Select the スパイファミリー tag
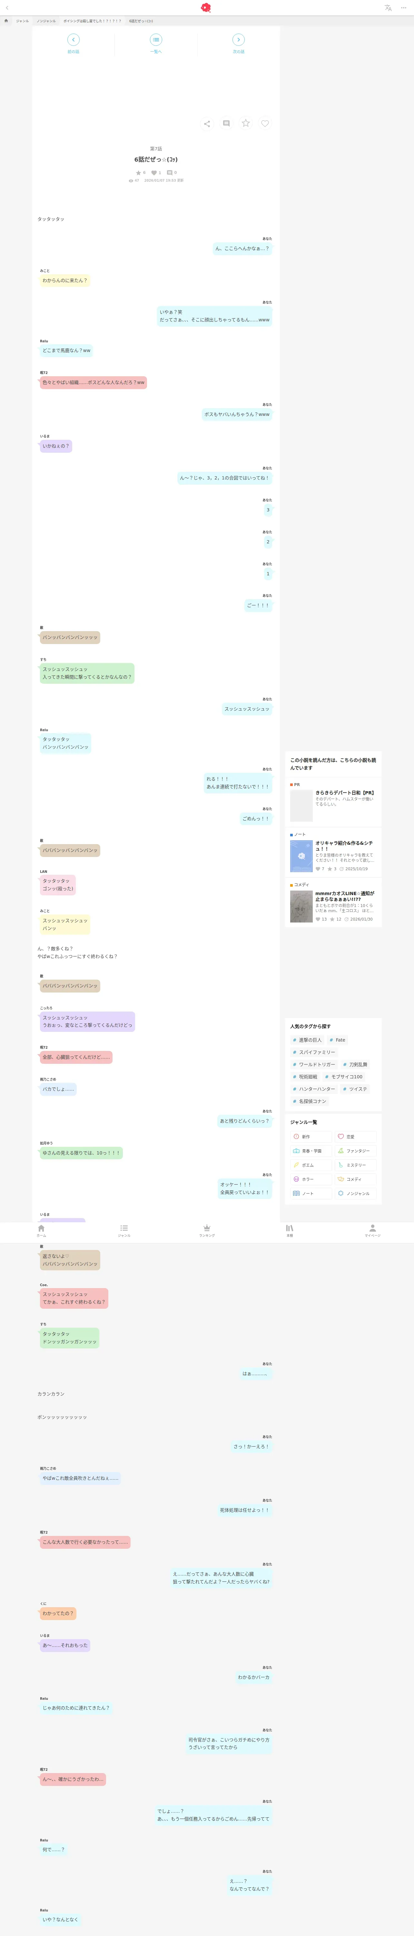 (x=314, y=1052)
